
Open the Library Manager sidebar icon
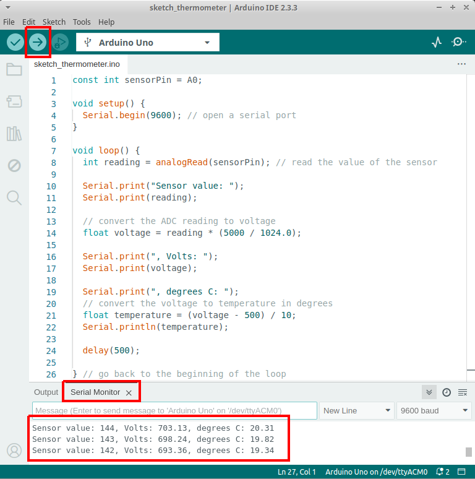(14, 134)
